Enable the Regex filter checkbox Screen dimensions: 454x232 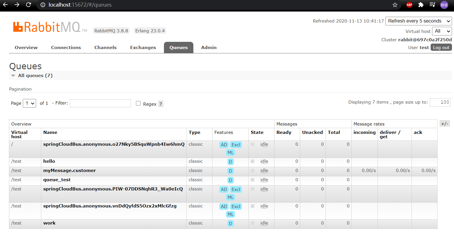click(x=138, y=103)
